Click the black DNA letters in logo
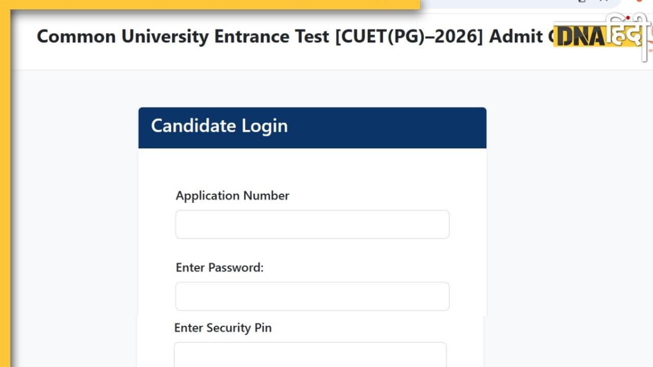The width and height of the screenshot is (653, 367). (580, 37)
